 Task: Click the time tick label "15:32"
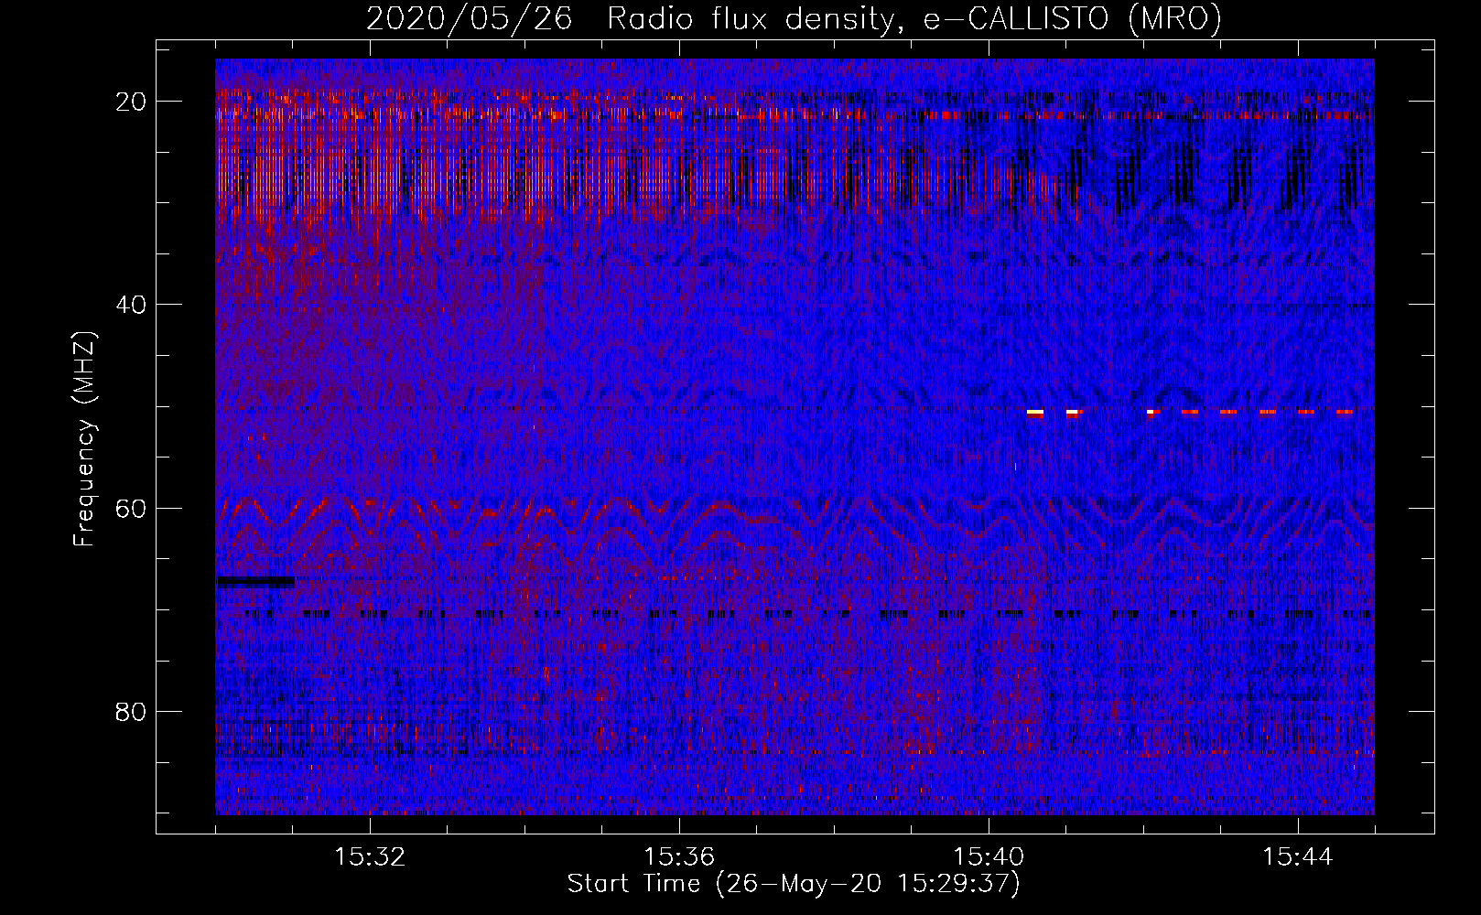370,856
